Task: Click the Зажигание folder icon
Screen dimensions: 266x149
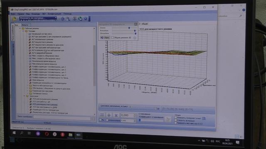Action: (27, 96)
